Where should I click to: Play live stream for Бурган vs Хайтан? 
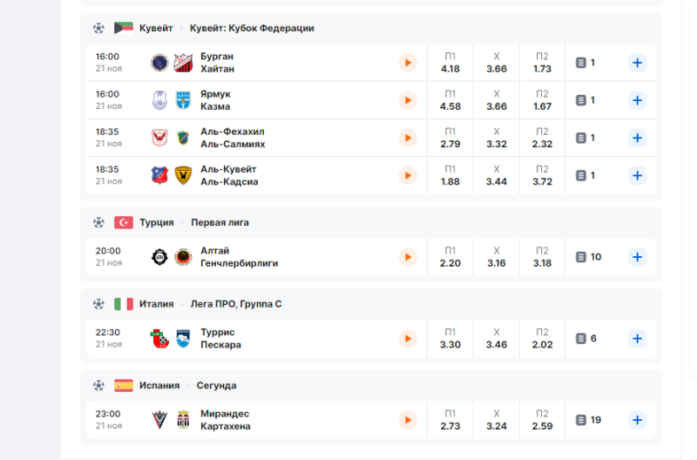point(408,63)
